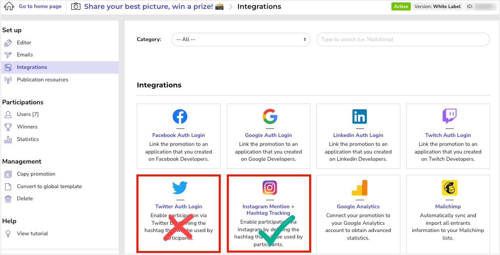Click the Winners trophy icon
The image size is (500, 255).
tap(8, 127)
